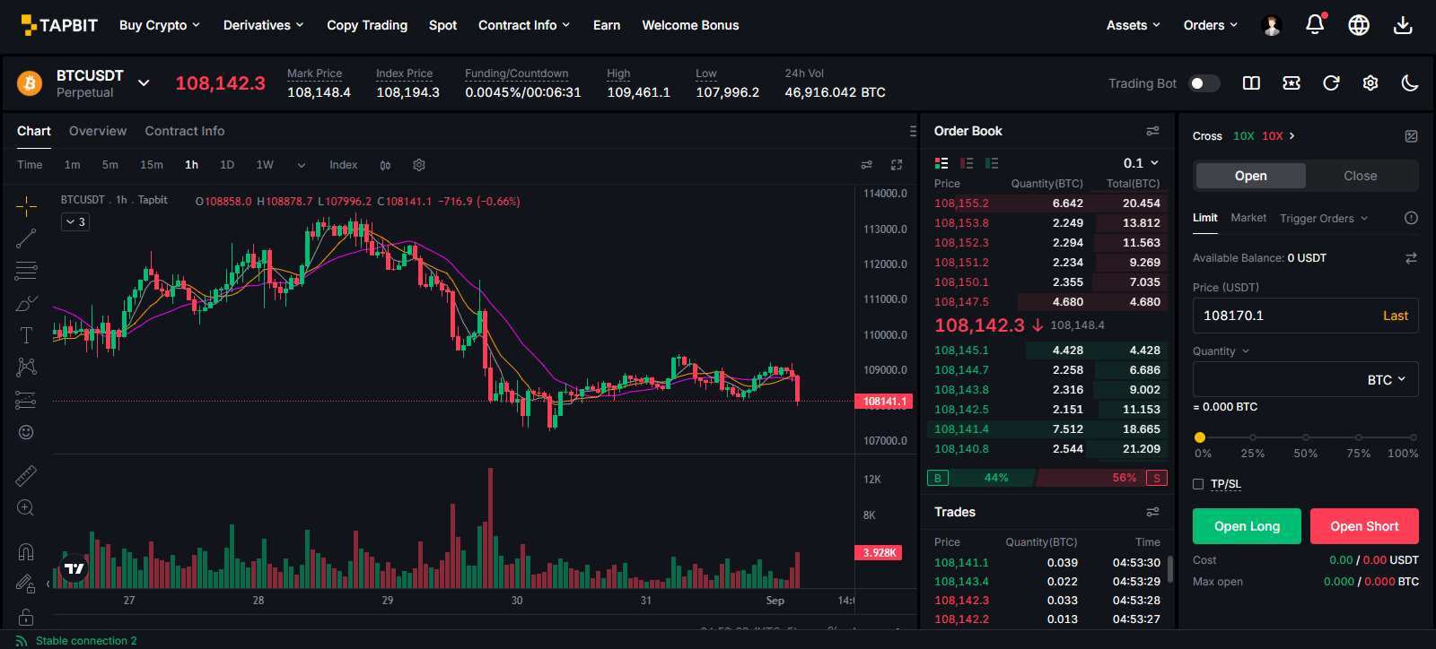The width and height of the screenshot is (1436, 649).
Task: Show both bids and asks order book view
Action: click(x=941, y=163)
